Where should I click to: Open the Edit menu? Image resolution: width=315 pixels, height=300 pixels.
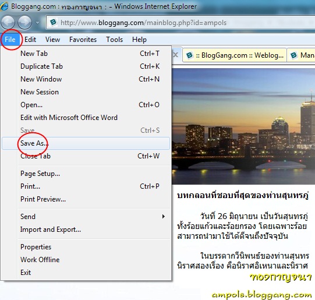(x=30, y=40)
